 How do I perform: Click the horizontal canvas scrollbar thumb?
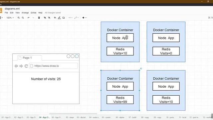(x=73, y=114)
